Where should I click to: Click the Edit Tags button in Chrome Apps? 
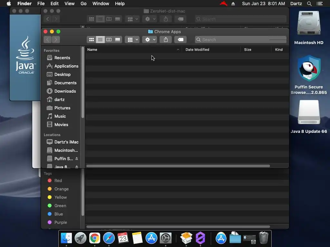pyautogui.click(x=180, y=40)
